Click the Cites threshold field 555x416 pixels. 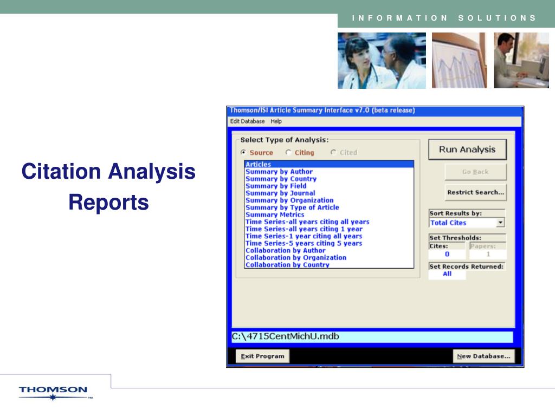(447, 255)
